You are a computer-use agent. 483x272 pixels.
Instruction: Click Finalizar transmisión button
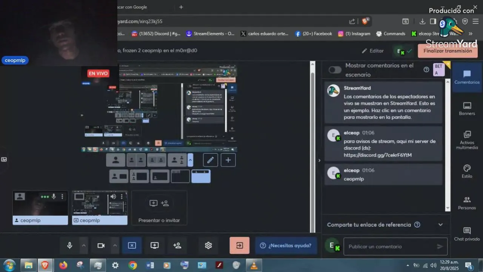(x=448, y=51)
